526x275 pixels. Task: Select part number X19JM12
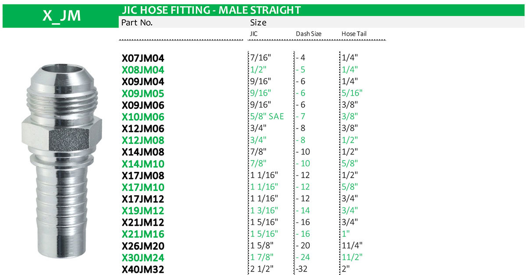click(x=143, y=211)
